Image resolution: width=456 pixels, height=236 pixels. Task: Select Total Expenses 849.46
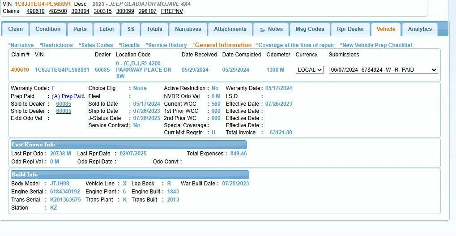239,154
